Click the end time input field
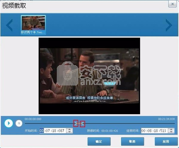 155,131
